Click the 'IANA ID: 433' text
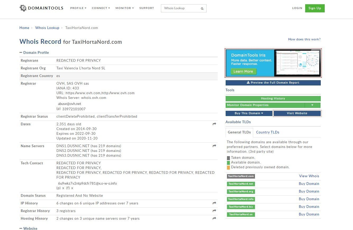 (68, 88)
